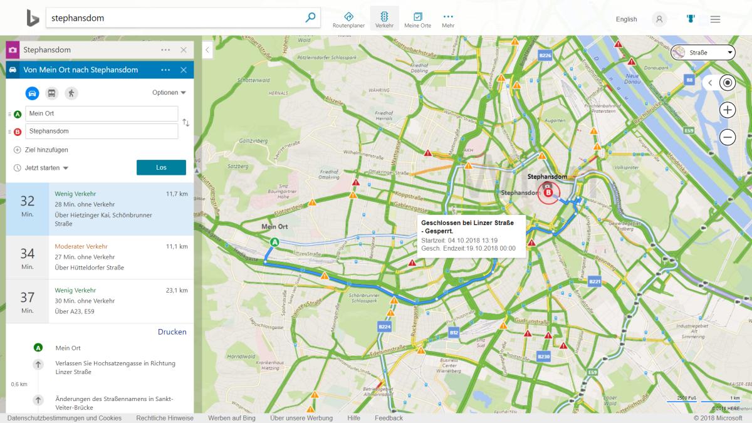Viewport: 752px width, 423px height.
Task: Collapse the left directions panel
Action: click(x=207, y=50)
